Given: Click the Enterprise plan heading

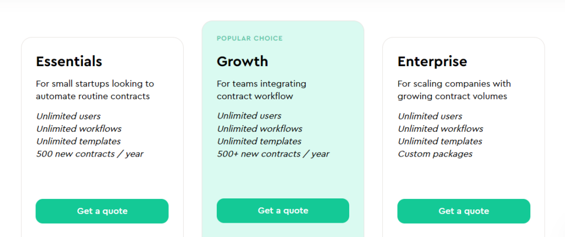Looking at the screenshot, I should point(432,61).
